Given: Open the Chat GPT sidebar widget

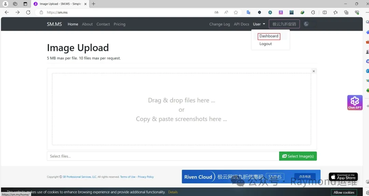Looking at the screenshot, I should tap(355, 102).
